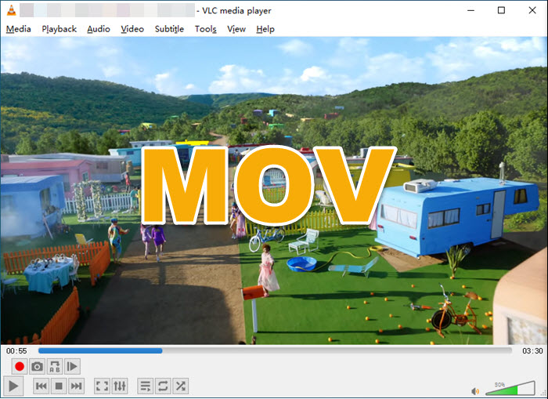The width and height of the screenshot is (548, 399).
Task: Close the VLC media player window
Action: [532, 10]
